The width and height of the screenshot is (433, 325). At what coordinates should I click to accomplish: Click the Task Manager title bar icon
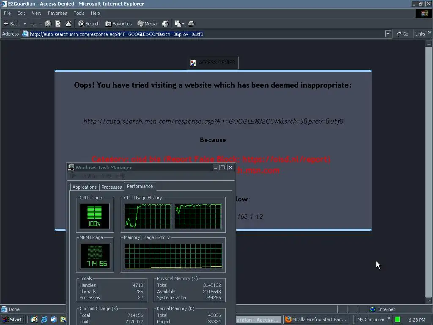click(x=71, y=168)
